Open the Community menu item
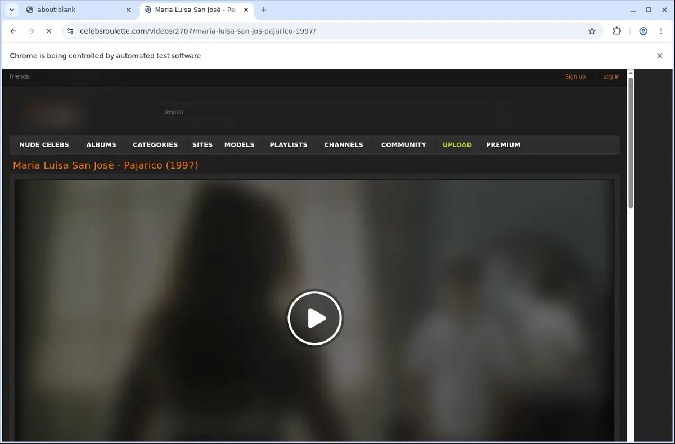 click(404, 144)
